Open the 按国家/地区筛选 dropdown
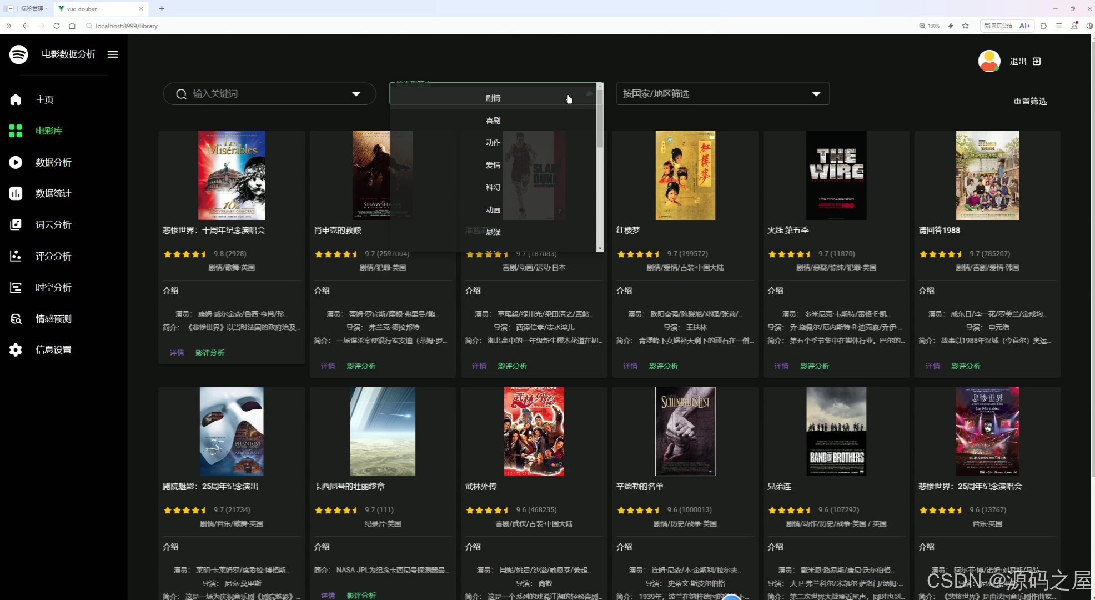The height and width of the screenshot is (600, 1095). (x=722, y=94)
